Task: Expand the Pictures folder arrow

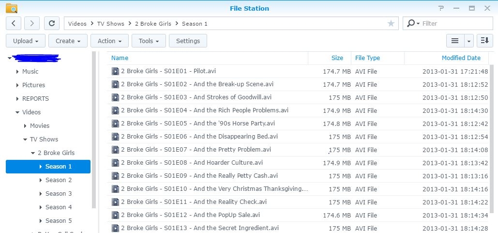Action: [17, 85]
